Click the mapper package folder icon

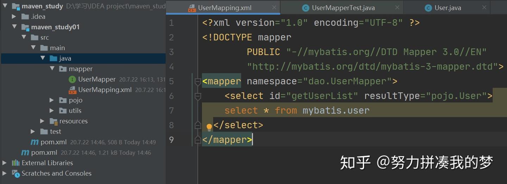[x=63, y=69]
